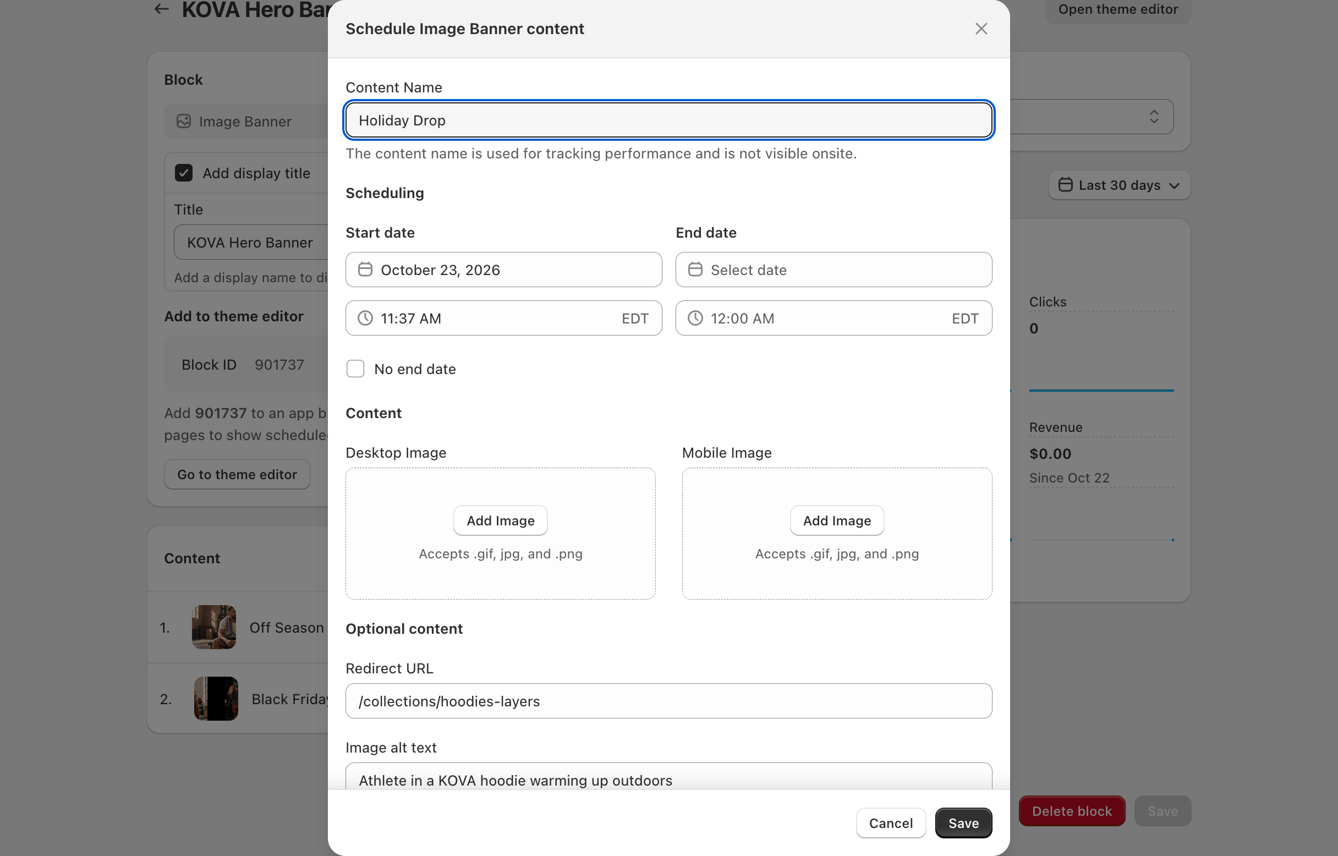Open the 11:37 AM start time selector
This screenshot has width=1338, height=856.
(503, 318)
